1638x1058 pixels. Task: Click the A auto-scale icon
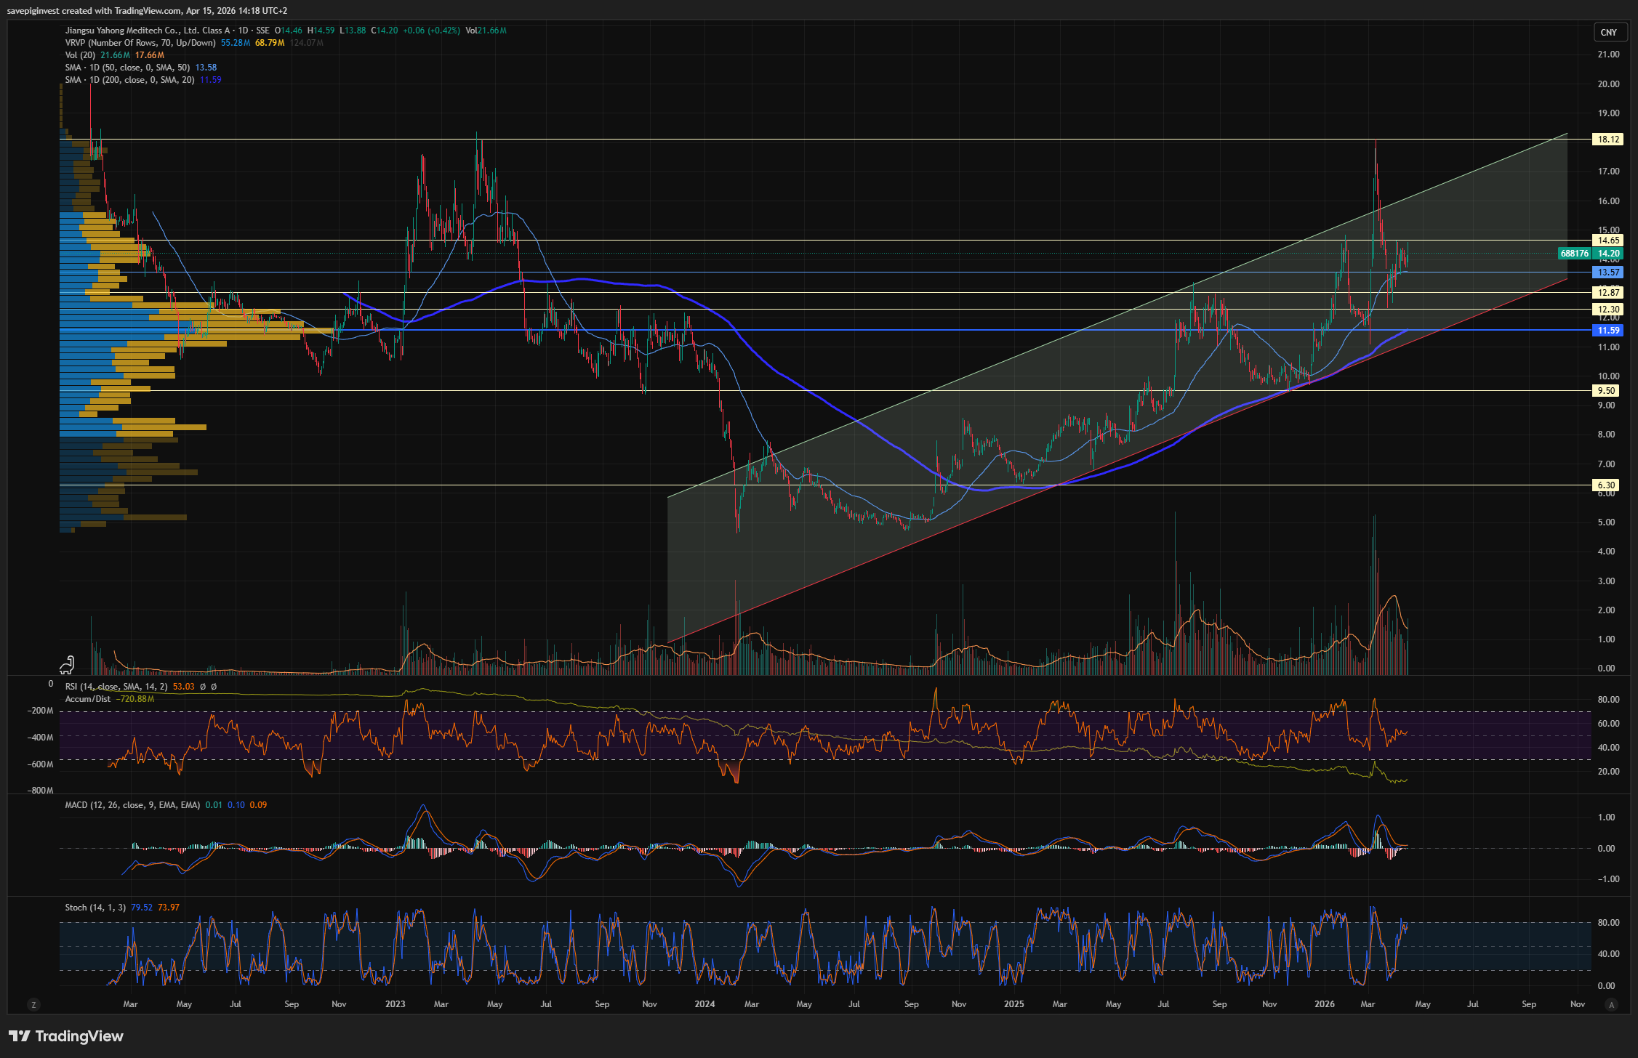tap(1611, 1004)
